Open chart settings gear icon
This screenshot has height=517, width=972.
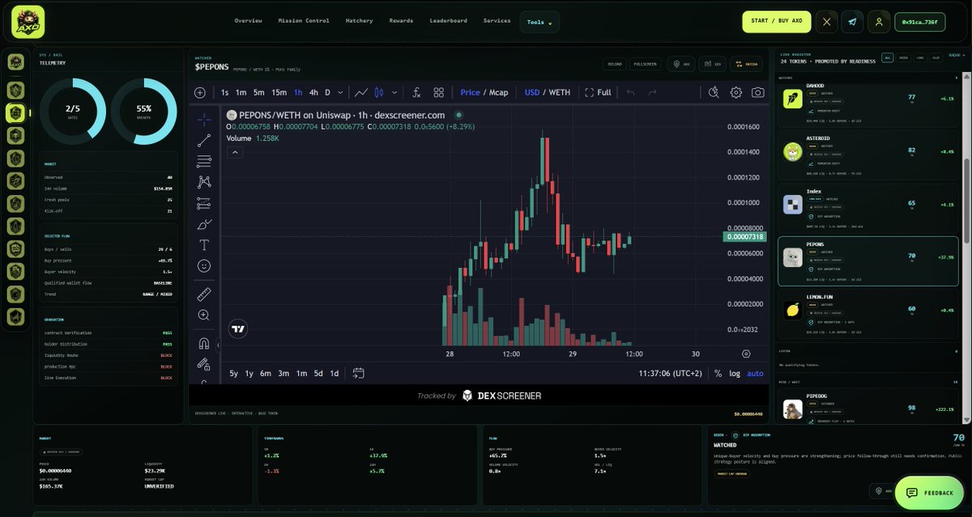(x=735, y=92)
